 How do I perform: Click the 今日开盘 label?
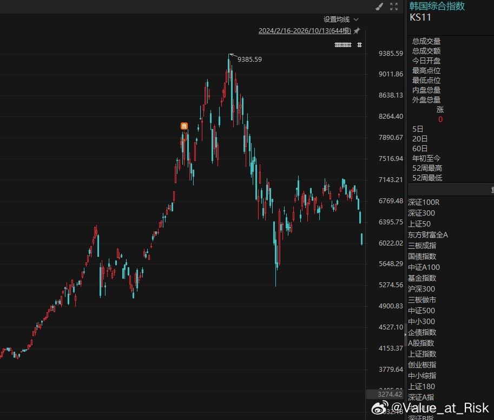click(426, 61)
